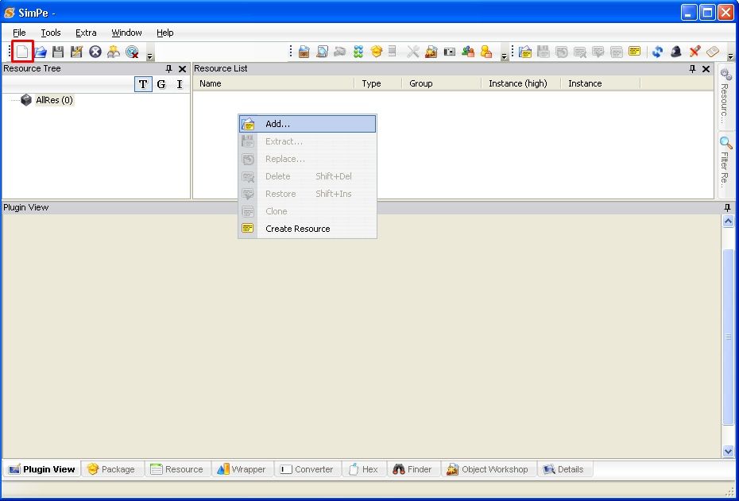Image resolution: width=739 pixels, height=501 pixels.
Task: Click the Save As floppy with pencil icon
Action: pos(76,52)
